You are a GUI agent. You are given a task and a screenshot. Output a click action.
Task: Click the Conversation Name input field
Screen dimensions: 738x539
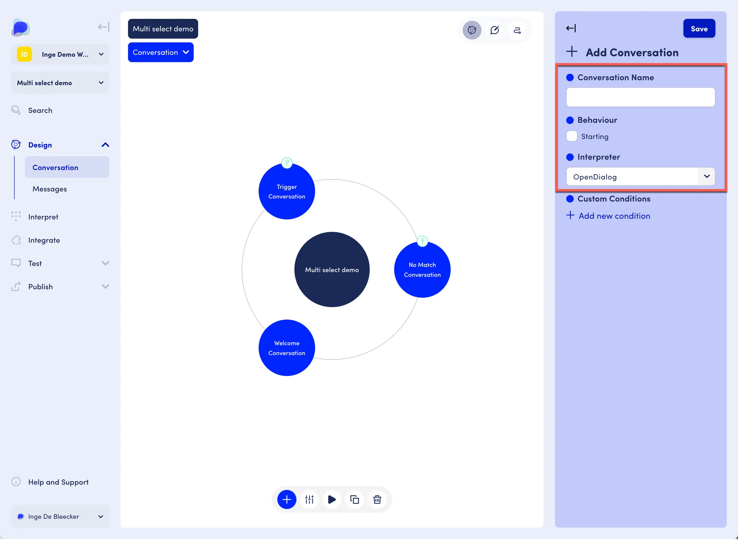[641, 97]
